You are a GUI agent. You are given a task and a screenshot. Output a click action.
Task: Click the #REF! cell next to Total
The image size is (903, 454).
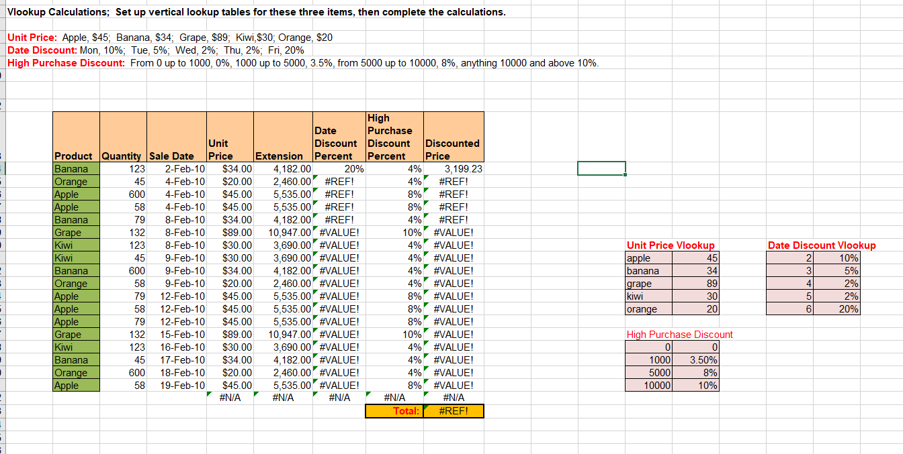(x=453, y=411)
